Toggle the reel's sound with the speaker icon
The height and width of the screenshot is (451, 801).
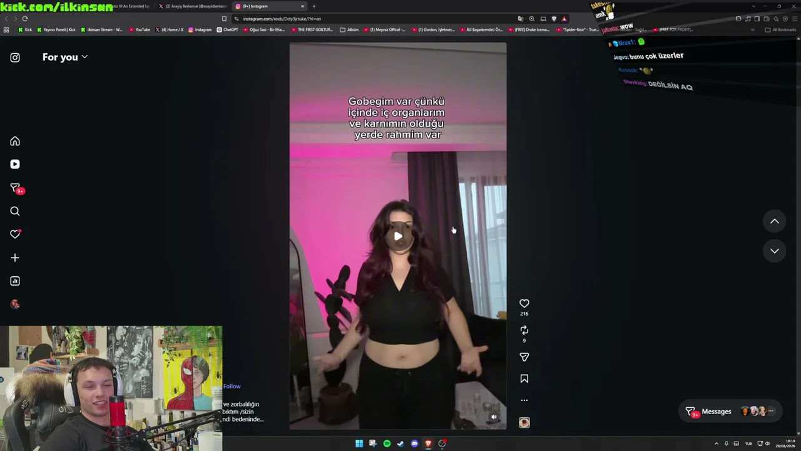click(x=494, y=417)
